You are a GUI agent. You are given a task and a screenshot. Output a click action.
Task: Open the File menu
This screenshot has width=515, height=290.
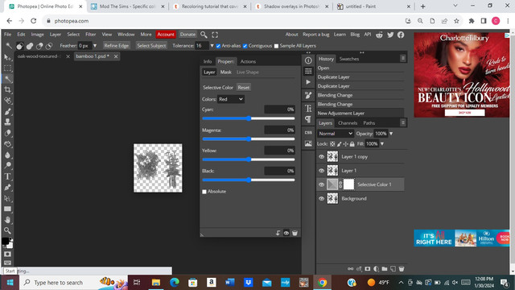pyautogui.click(x=7, y=35)
